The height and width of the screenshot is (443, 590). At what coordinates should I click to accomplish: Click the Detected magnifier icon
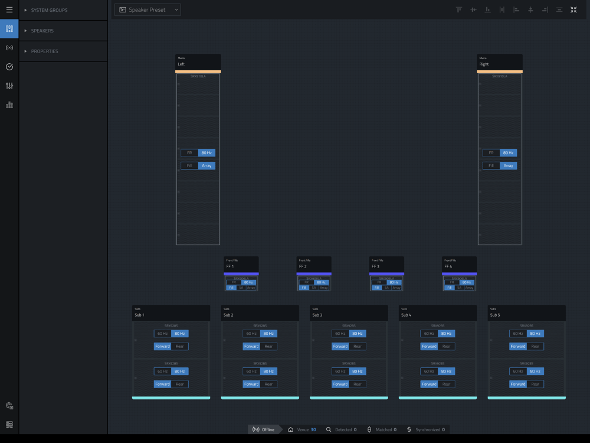[329, 429]
